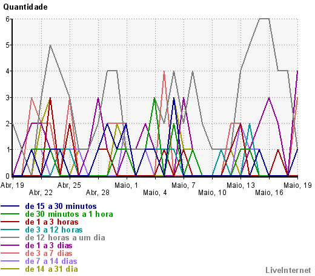Viewport: 315px width, 276px height.
Task: Click the gray line's flat peak at 6
Action: tap(264, 19)
